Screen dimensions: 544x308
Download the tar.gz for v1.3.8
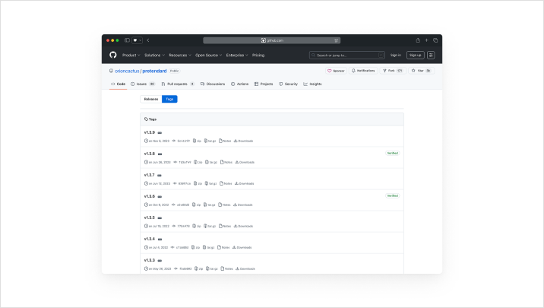pos(211,162)
